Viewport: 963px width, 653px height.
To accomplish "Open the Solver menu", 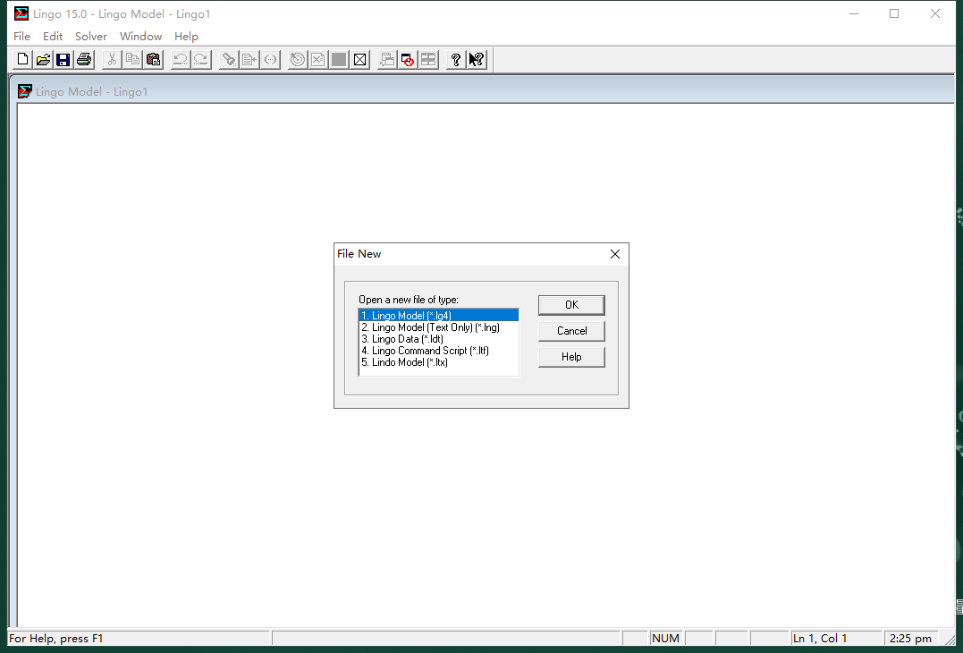I will coord(91,37).
